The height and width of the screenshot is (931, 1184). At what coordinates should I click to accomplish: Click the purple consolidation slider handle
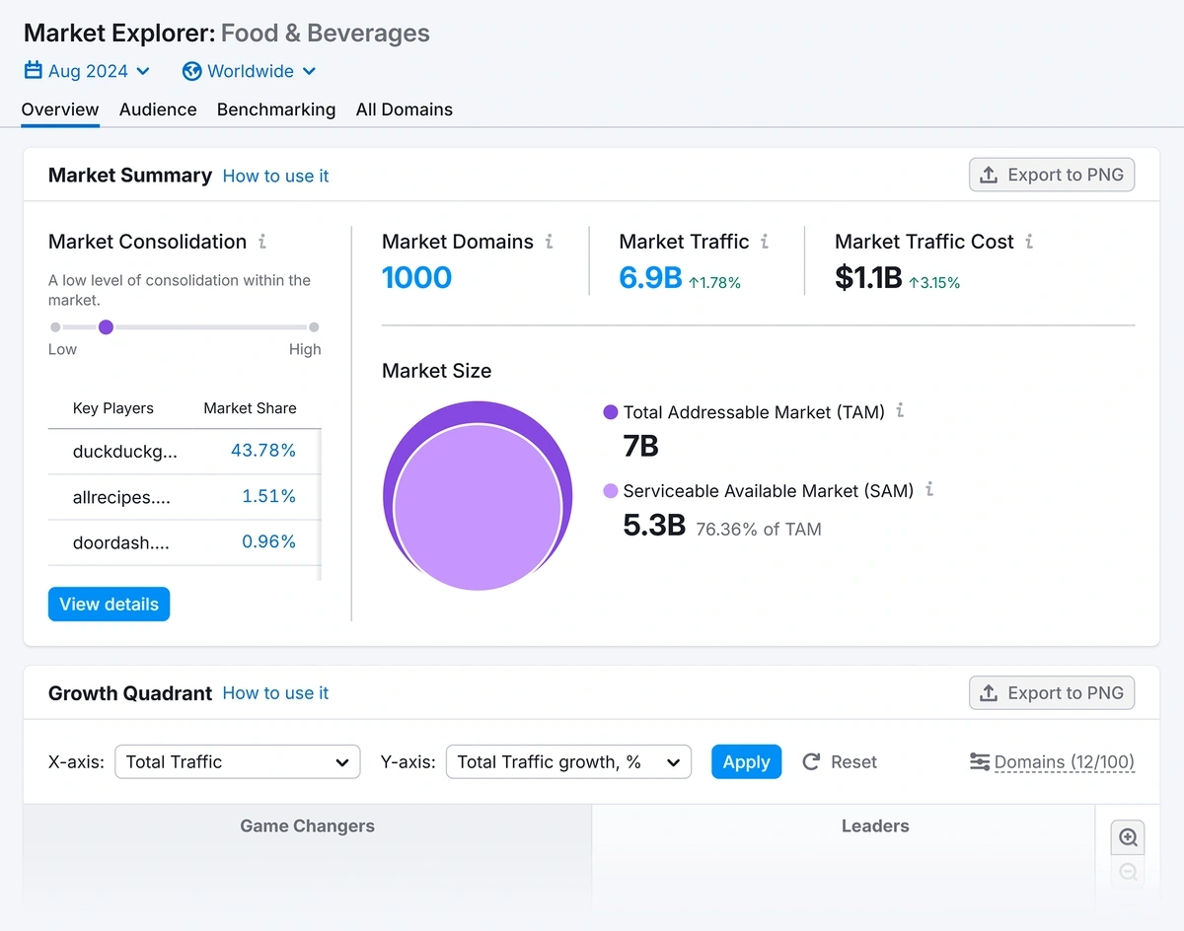coord(106,327)
